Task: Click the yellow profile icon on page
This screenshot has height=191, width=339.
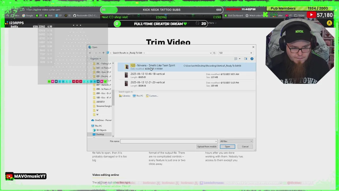Action: (329, 23)
